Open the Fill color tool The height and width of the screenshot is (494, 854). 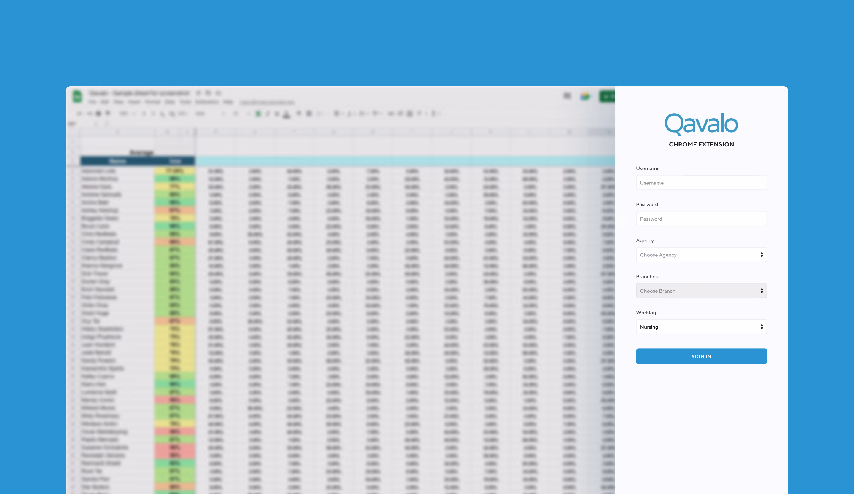pyautogui.click(x=298, y=114)
